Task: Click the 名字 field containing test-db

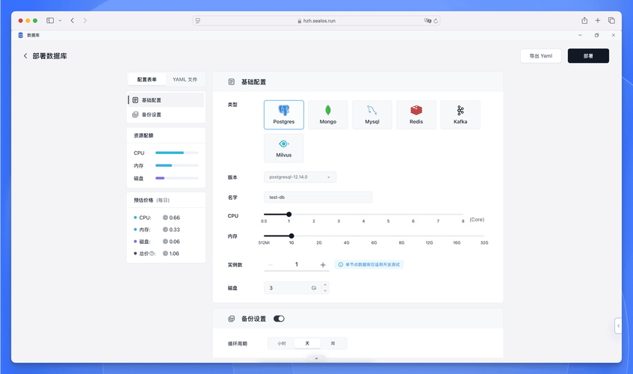Action: [x=318, y=197]
